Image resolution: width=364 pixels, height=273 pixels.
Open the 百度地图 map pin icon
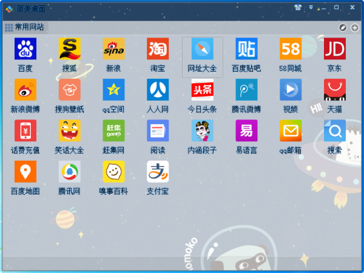(x=25, y=172)
